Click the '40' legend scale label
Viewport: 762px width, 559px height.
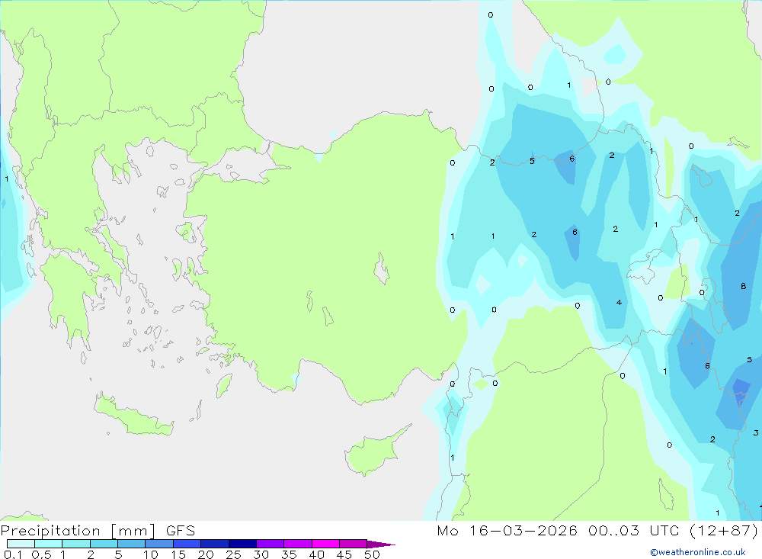click(x=317, y=554)
